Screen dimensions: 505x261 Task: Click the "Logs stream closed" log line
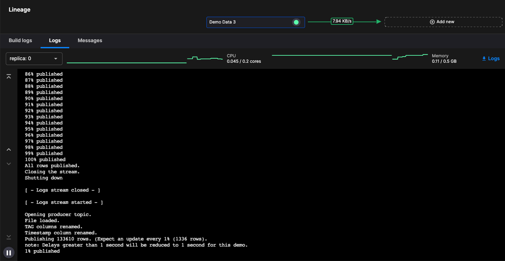(x=62, y=190)
